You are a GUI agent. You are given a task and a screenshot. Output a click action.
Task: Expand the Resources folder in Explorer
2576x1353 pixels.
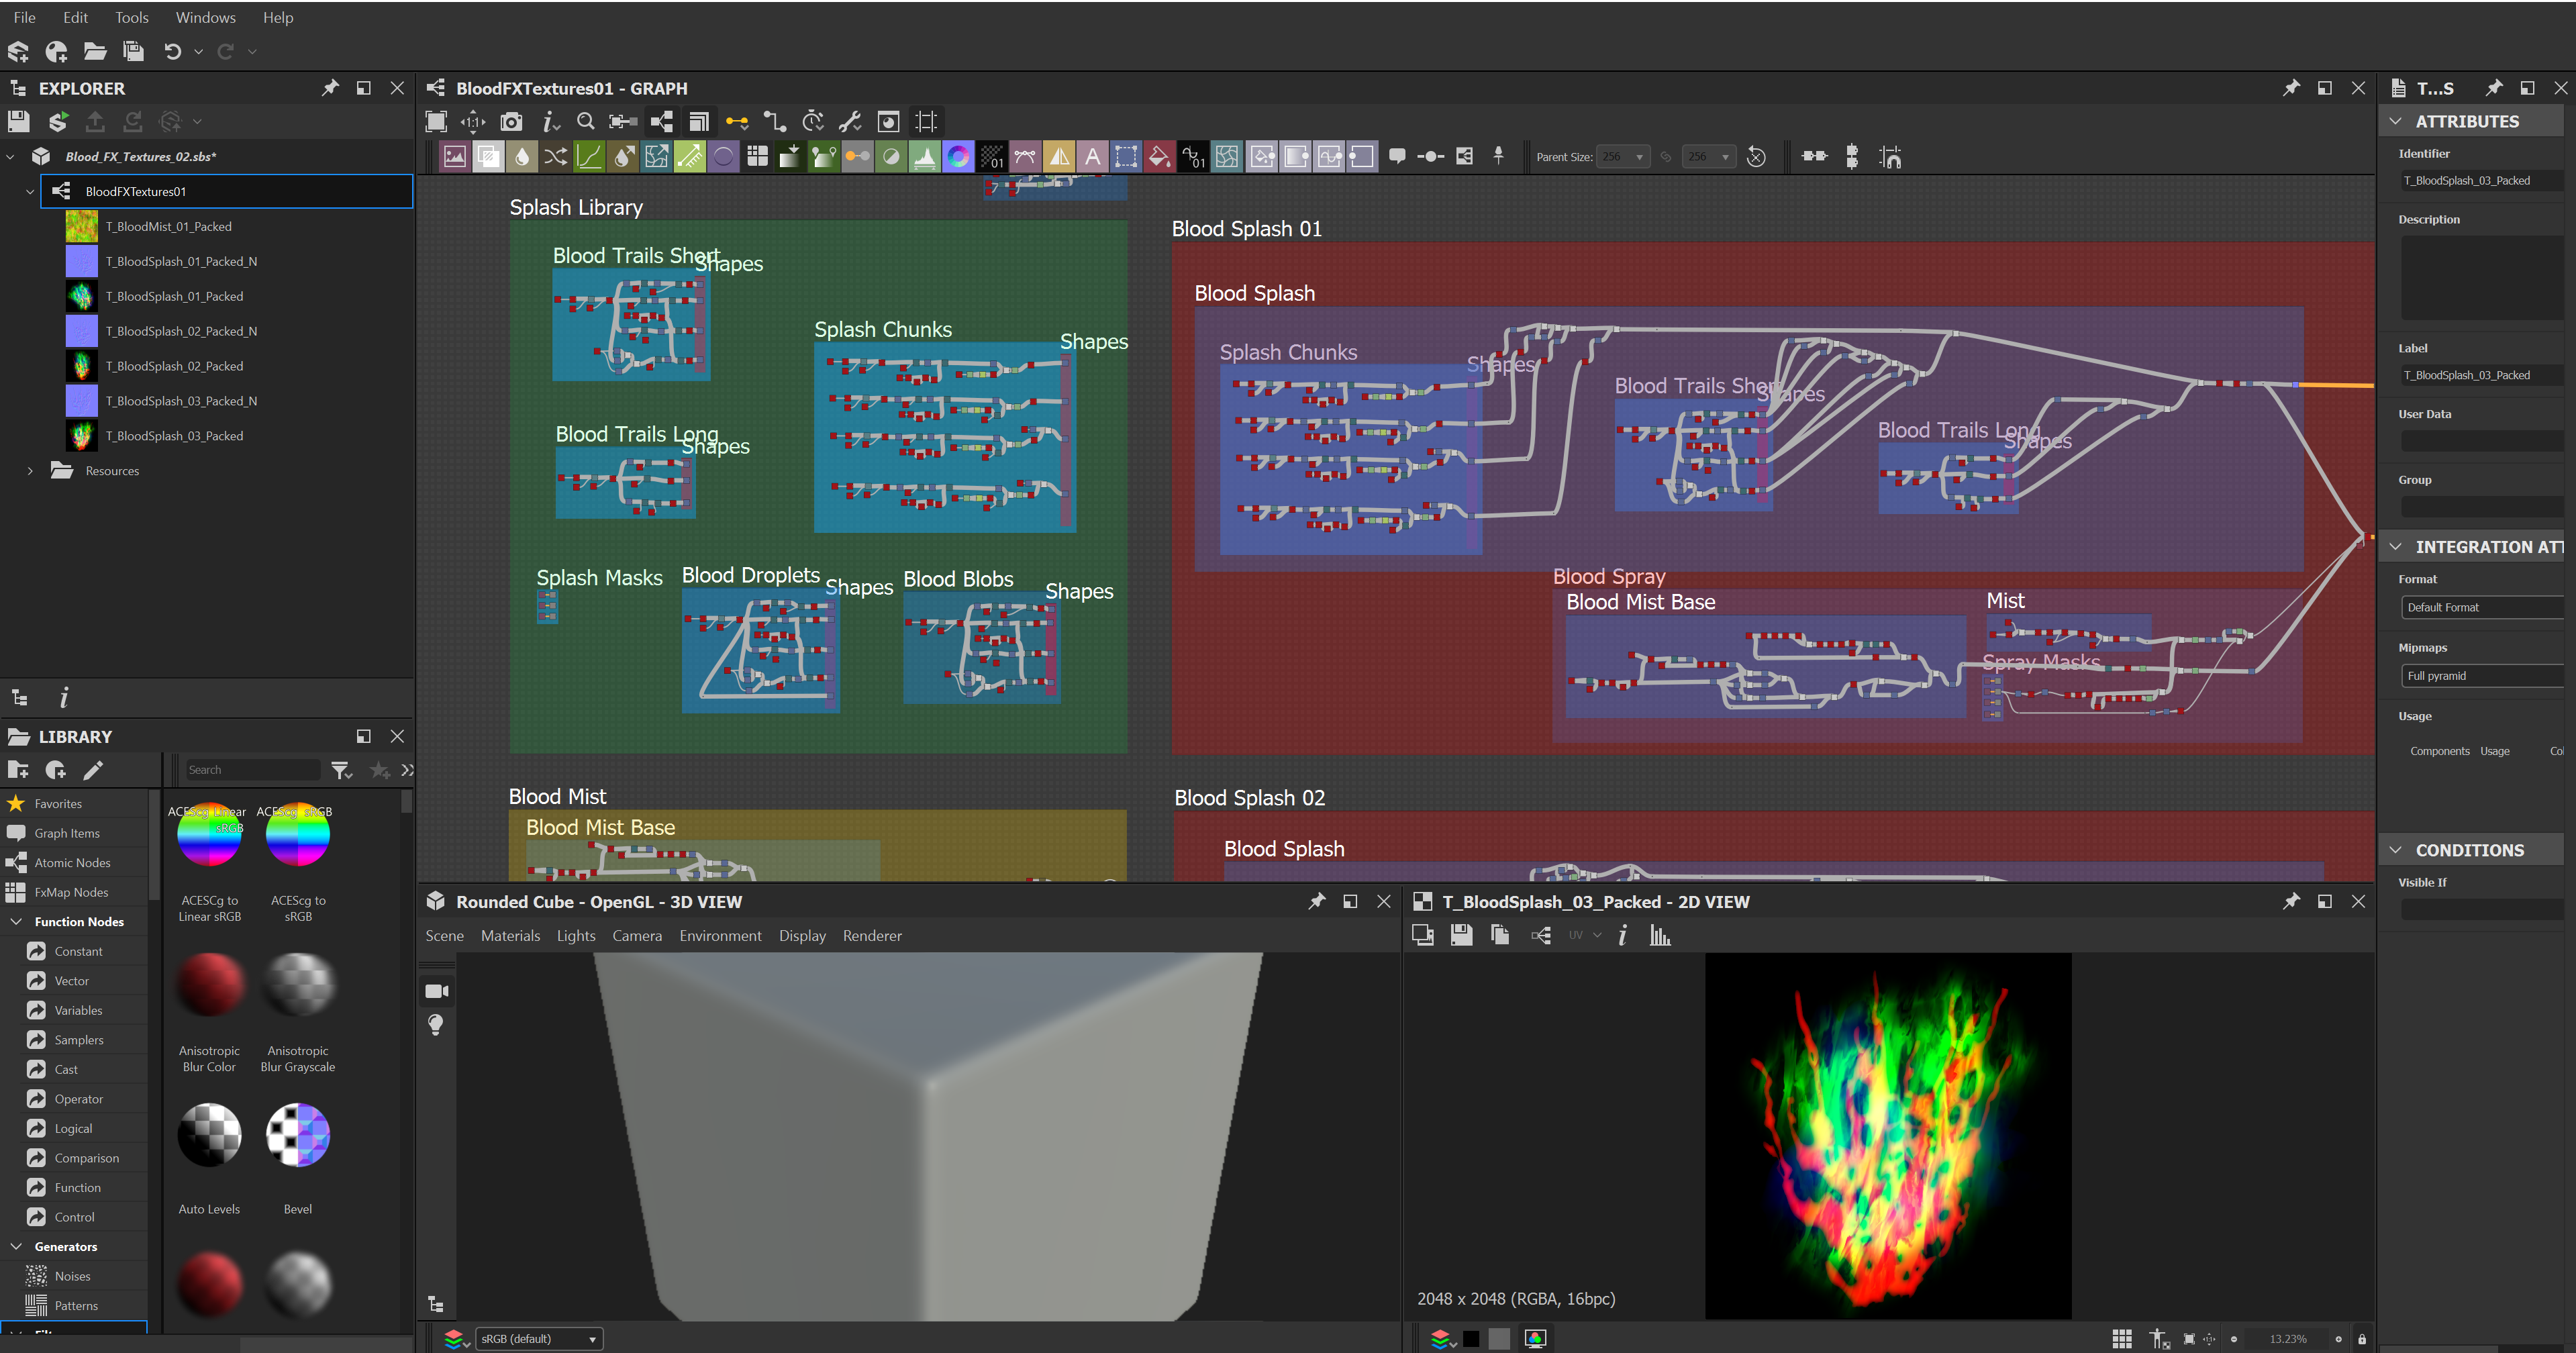pos(30,471)
